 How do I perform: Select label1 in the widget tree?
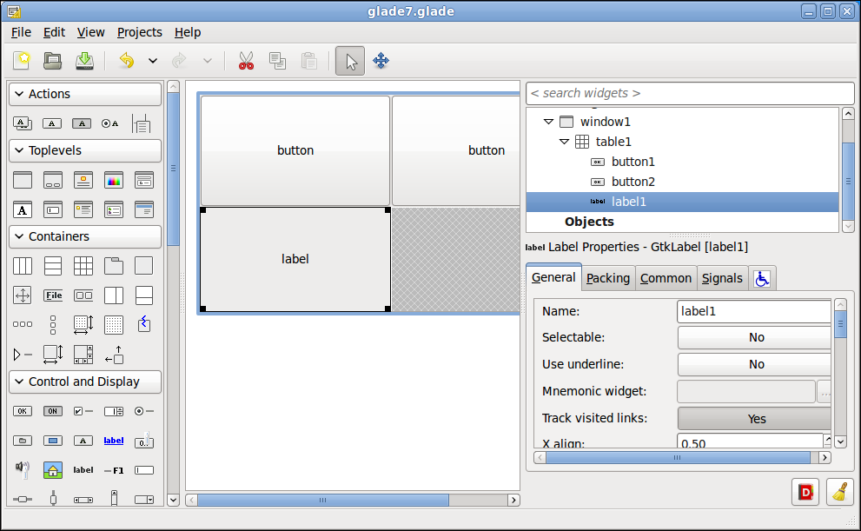(682, 202)
